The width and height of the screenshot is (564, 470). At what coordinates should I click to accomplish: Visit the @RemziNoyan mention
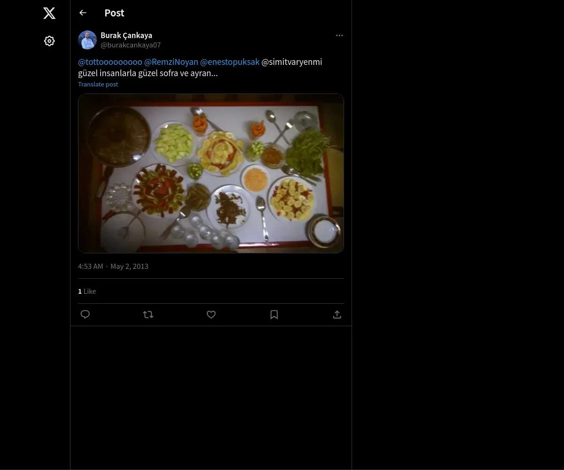click(x=171, y=62)
